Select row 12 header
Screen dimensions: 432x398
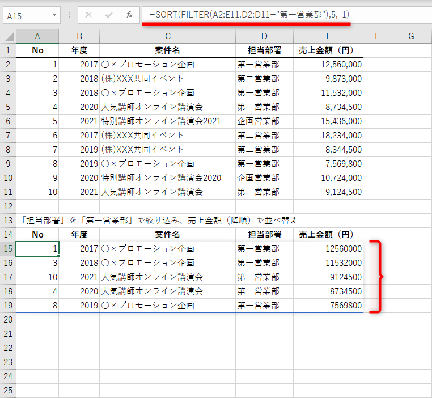tap(8, 206)
